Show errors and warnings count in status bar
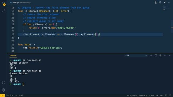The image size is (173, 97). point(9,95)
